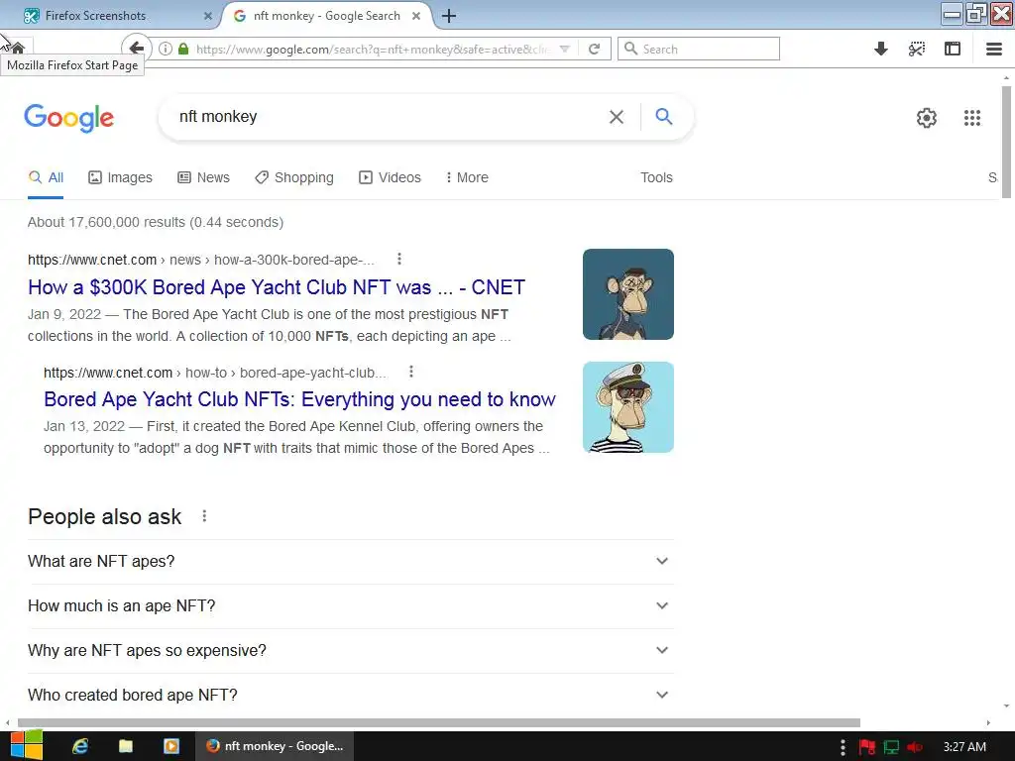Image resolution: width=1015 pixels, height=761 pixels.
Task: Open 'Bored Ape Yacht Club NFTs: Everything' link
Action: point(299,399)
